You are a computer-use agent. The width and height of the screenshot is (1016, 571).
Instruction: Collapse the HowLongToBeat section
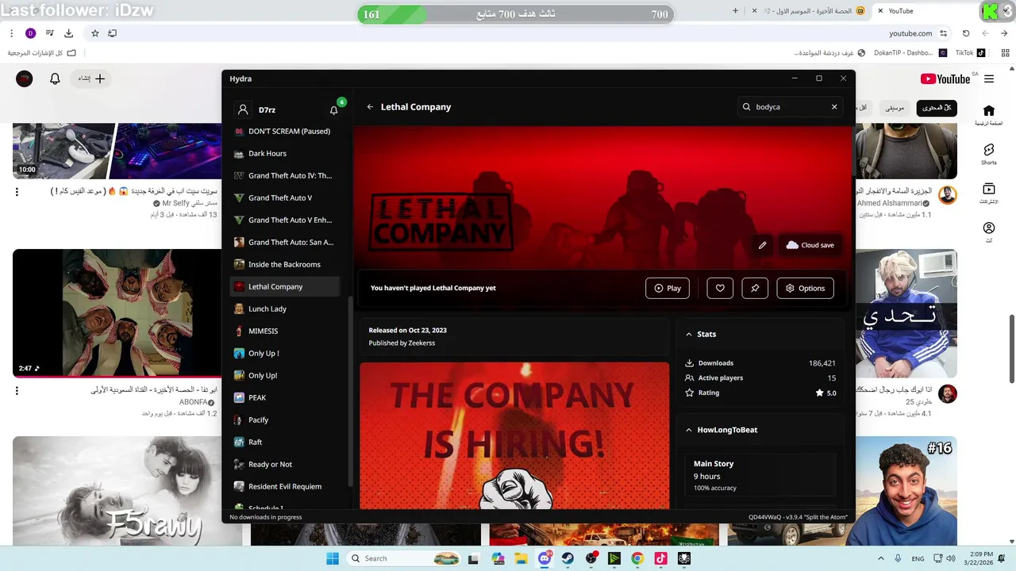(x=688, y=430)
